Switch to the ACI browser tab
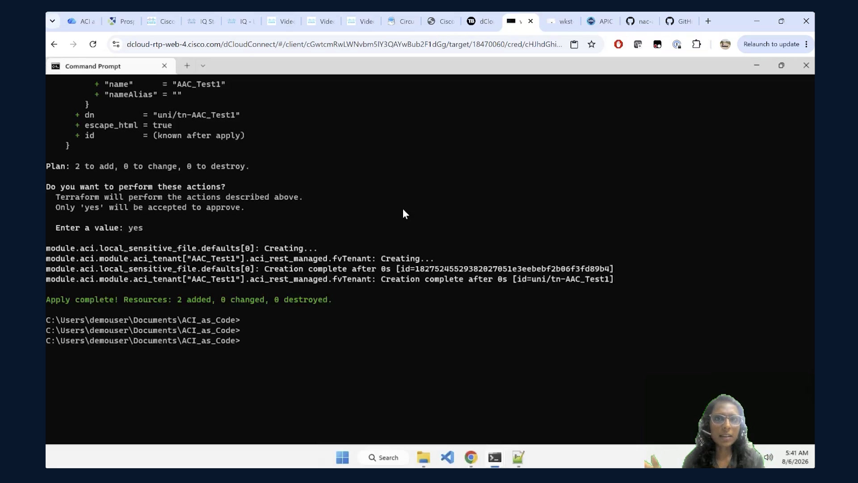Image resolution: width=858 pixels, height=483 pixels. pos(81,21)
